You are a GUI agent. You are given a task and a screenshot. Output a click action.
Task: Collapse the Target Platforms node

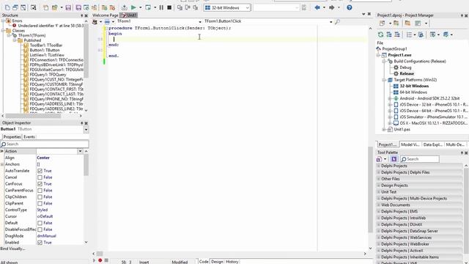tap(384, 80)
